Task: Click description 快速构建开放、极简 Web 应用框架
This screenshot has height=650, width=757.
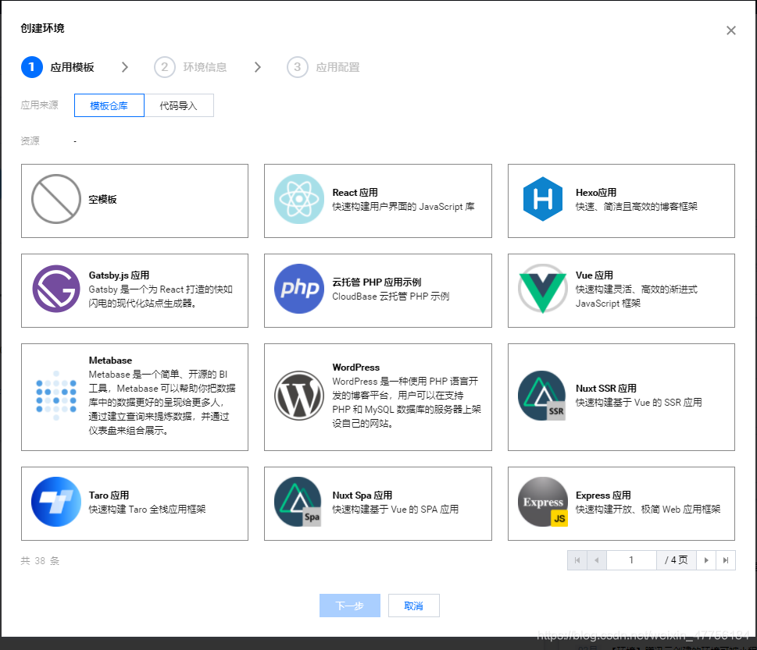Action: [x=648, y=510]
